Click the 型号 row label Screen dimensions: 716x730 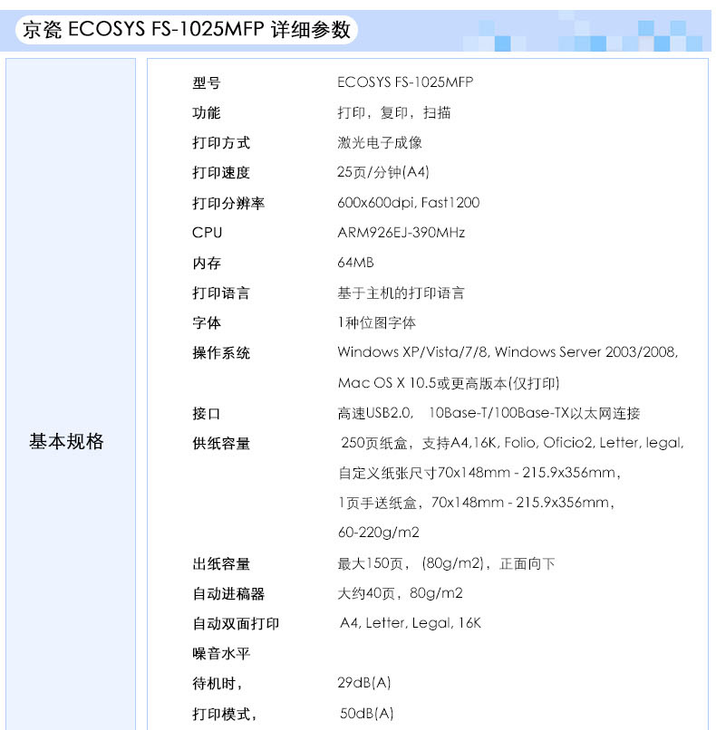click(206, 83)
